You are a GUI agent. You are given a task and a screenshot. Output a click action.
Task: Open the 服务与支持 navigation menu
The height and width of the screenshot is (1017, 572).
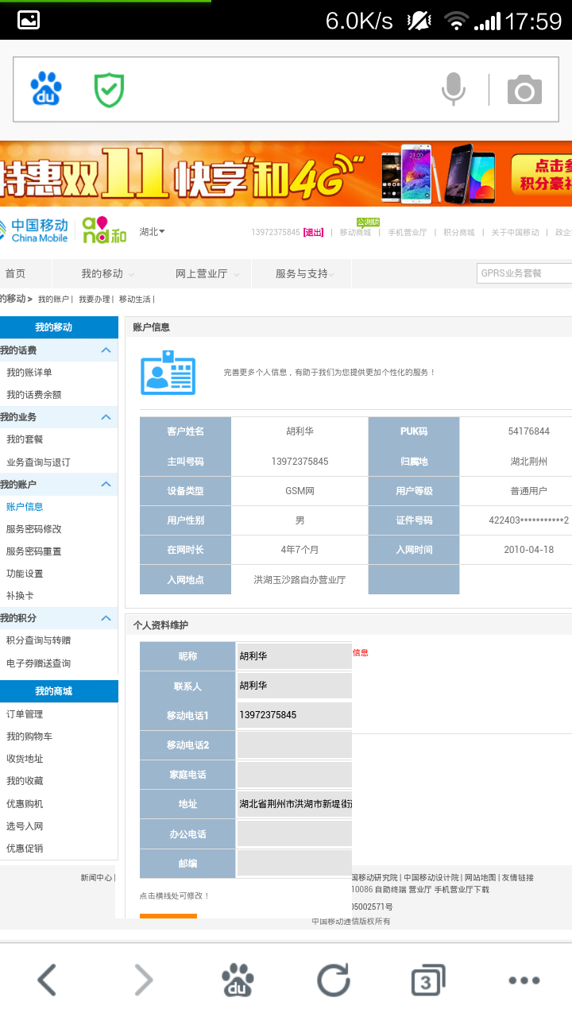[304, 273]
